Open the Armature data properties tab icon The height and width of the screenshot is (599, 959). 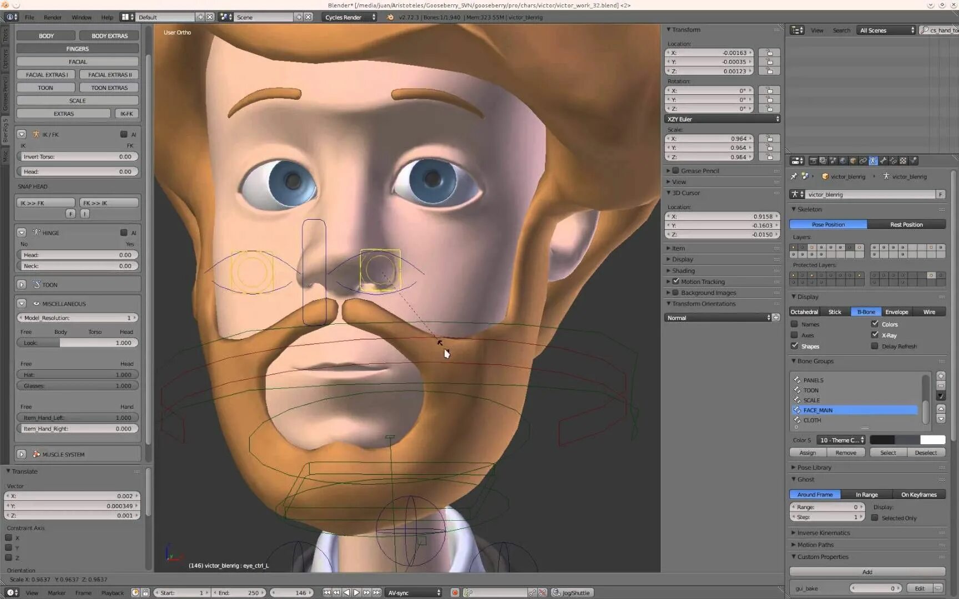[x=873, y=161]
